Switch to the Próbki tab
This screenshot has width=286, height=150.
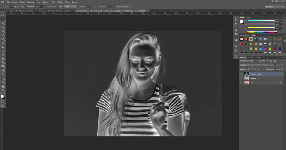tap(249, 17)
